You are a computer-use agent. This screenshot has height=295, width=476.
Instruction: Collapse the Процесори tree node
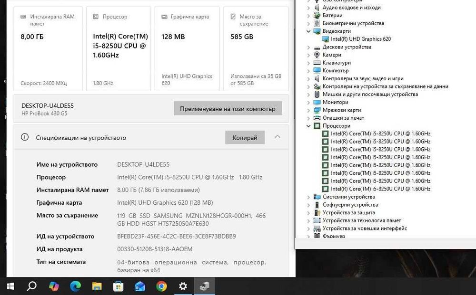(308, 126)
